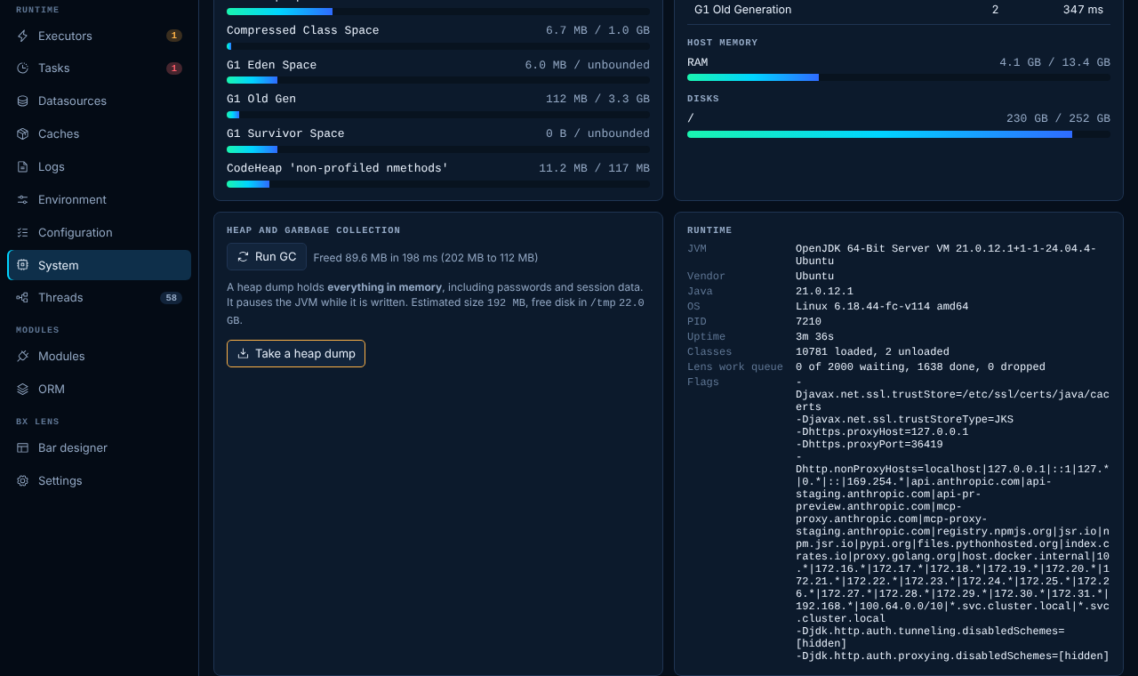1138x676 pixels.
Task: Open Bar designer
Action: point(99,448)
